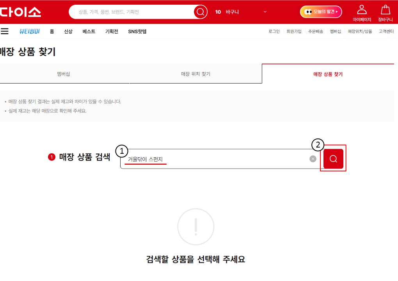Expand the 바구니 dropdown with the chevron
Viewport: 398px width, 281px height.
(x=265, y=12)
